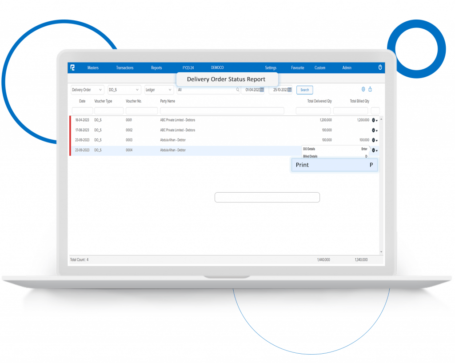This screenshot has width=455, height=363.
Task: Open the report settings gear icon
Action: click(x=363, y=89)
